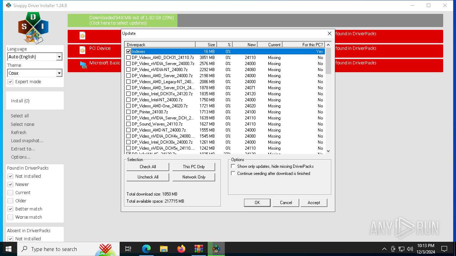Uncheck the Newer filter checkbox
The height and width of the screenshot is (256, 456).
coord(10,185)
